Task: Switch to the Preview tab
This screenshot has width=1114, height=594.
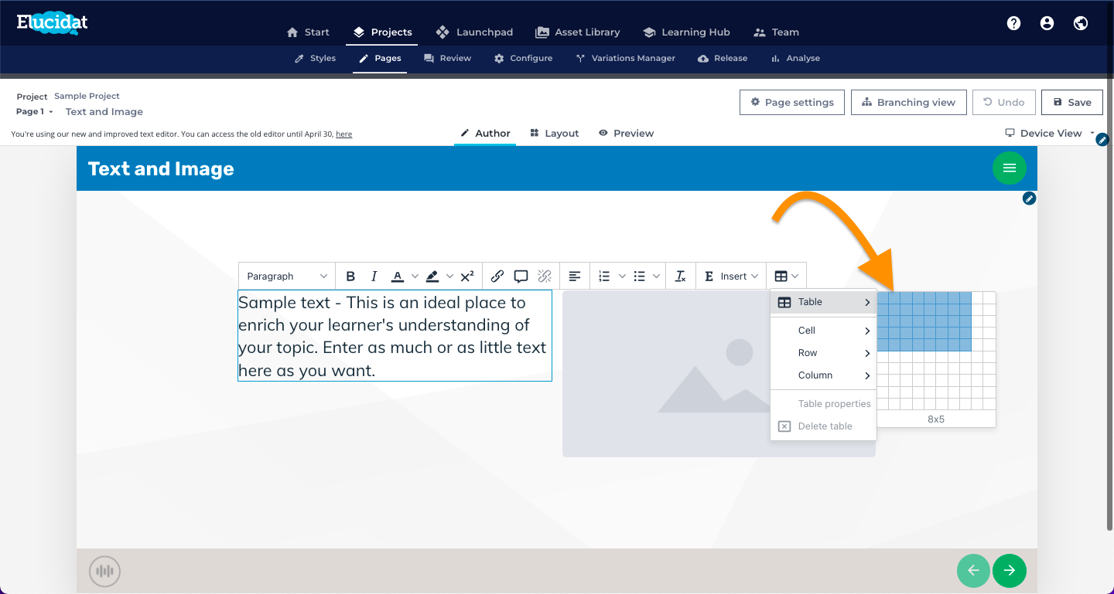Action: (626, 133)
